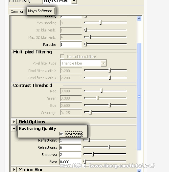
Task: Select the Maya Software tab
Action: pos(41,11)
